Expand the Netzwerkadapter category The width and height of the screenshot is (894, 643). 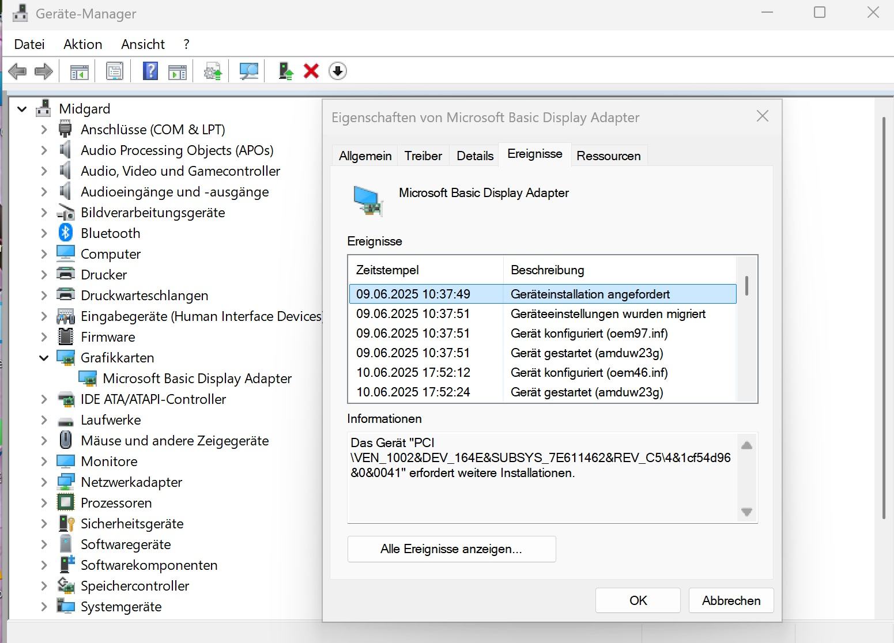(x=44, y=482)
